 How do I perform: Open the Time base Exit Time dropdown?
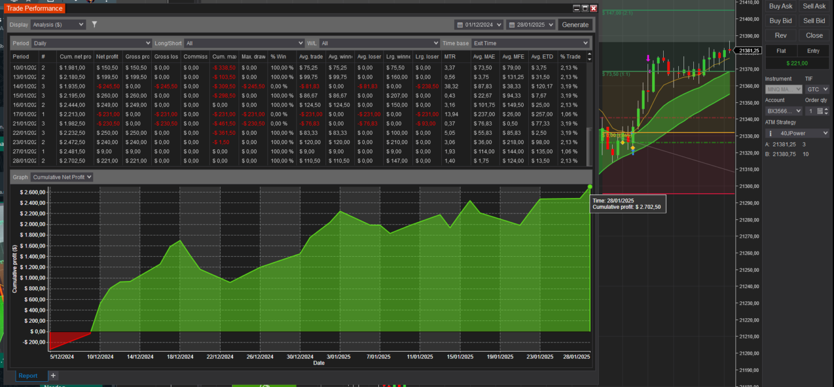[531, 43]
